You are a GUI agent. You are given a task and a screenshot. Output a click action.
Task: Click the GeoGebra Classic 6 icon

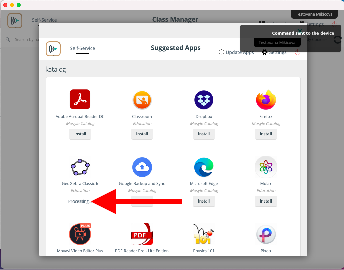80,167
